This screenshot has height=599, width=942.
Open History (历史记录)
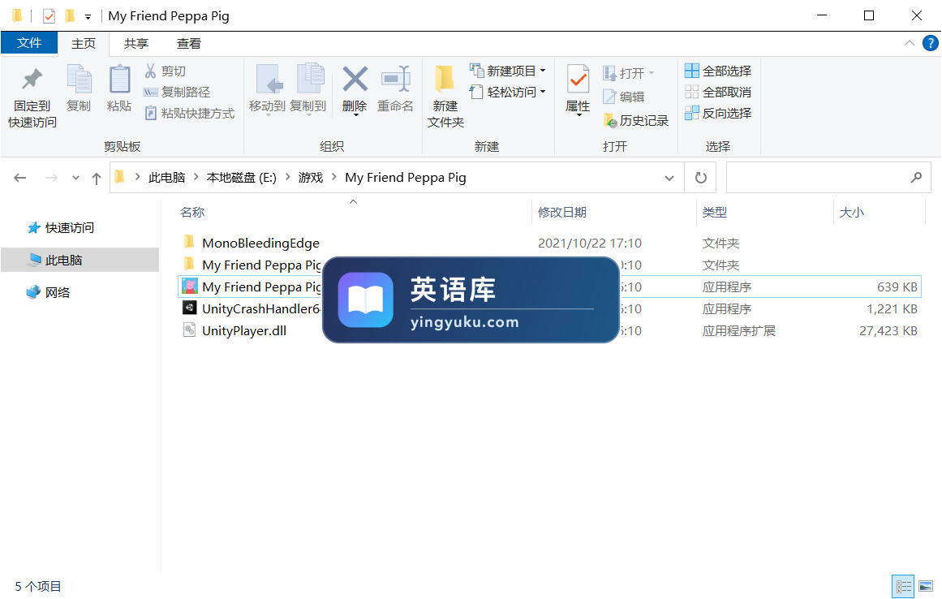[636, 121]
